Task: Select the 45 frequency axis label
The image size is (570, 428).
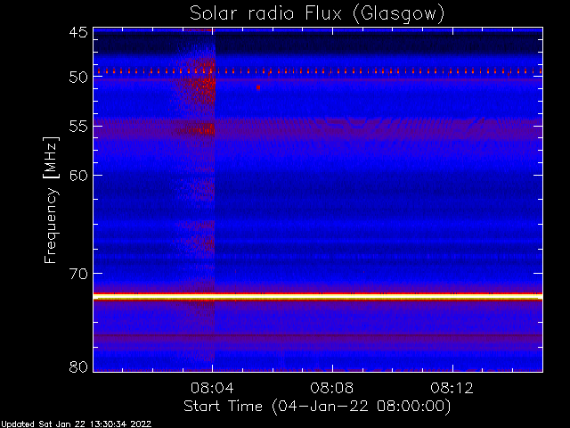Action: pos(78,32)
